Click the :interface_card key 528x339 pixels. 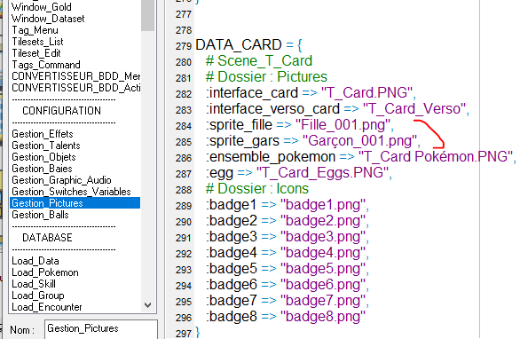coord(252,92)
